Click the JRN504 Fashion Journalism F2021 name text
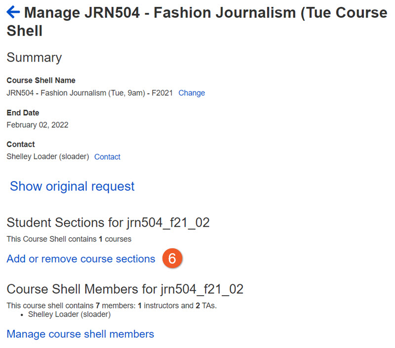This screenshot has height=348, width=395. (x=89, y=93)
